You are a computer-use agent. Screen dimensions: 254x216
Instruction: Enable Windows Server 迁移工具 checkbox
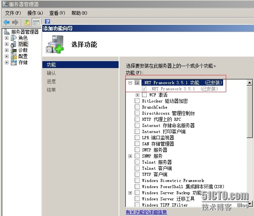coord(137,199)
